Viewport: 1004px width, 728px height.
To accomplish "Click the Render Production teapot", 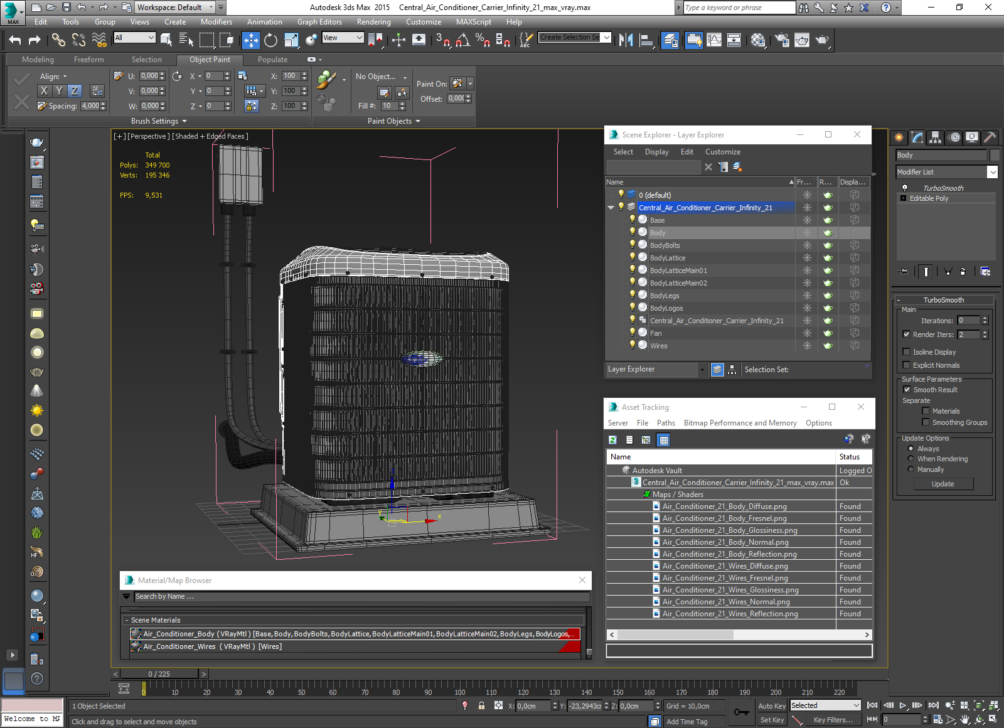I will (822, 40).
